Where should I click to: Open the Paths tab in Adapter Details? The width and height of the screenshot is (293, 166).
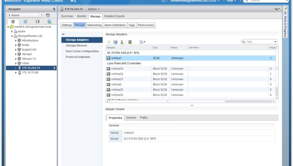[144, 118]
